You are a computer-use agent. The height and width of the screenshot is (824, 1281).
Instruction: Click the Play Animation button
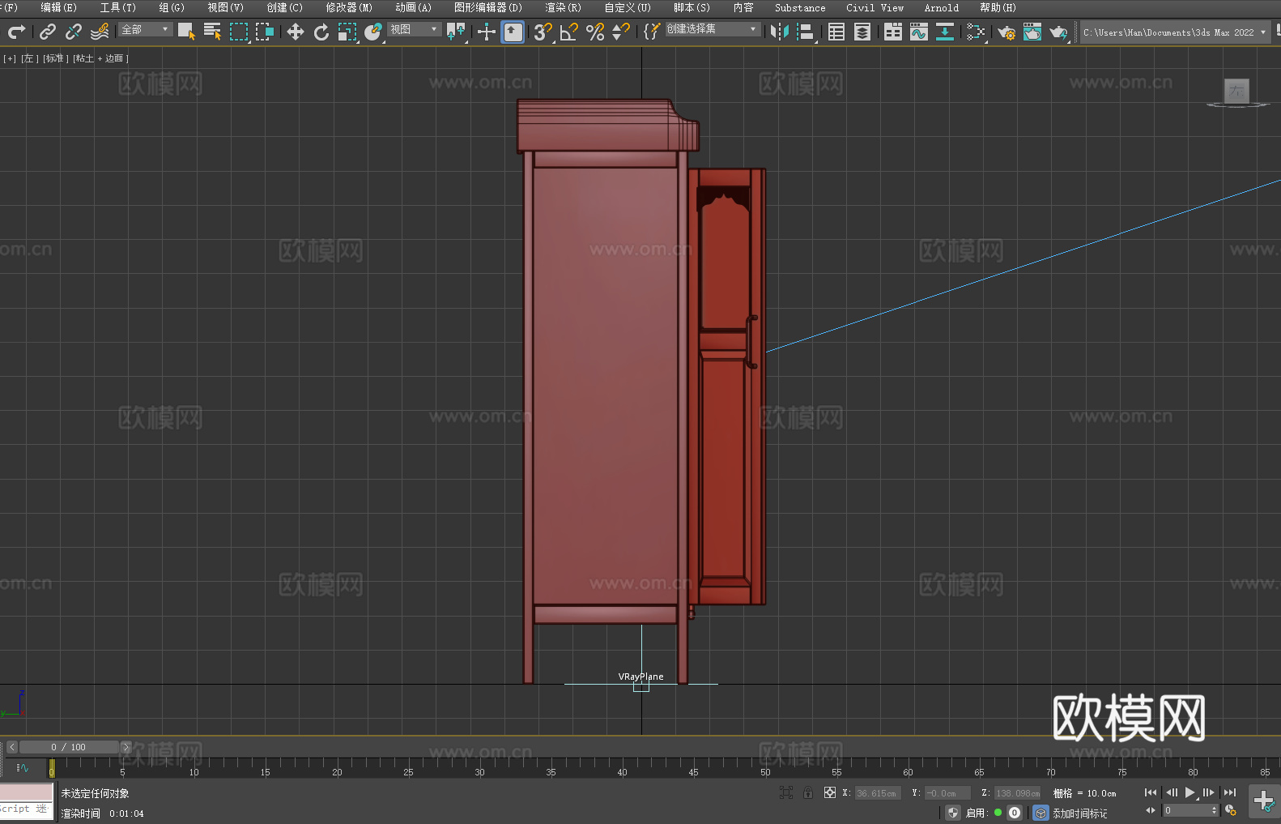[x=1190, y=792]
